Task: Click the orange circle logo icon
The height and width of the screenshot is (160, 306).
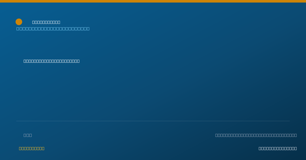Action: [19, 22]
